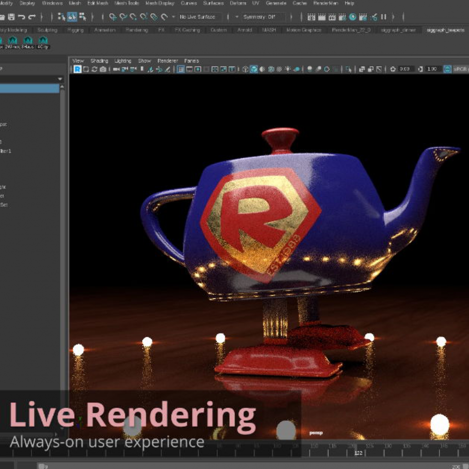Start IPR render clapperboard icon
The image size is (469, 469).
click(332, 17)
